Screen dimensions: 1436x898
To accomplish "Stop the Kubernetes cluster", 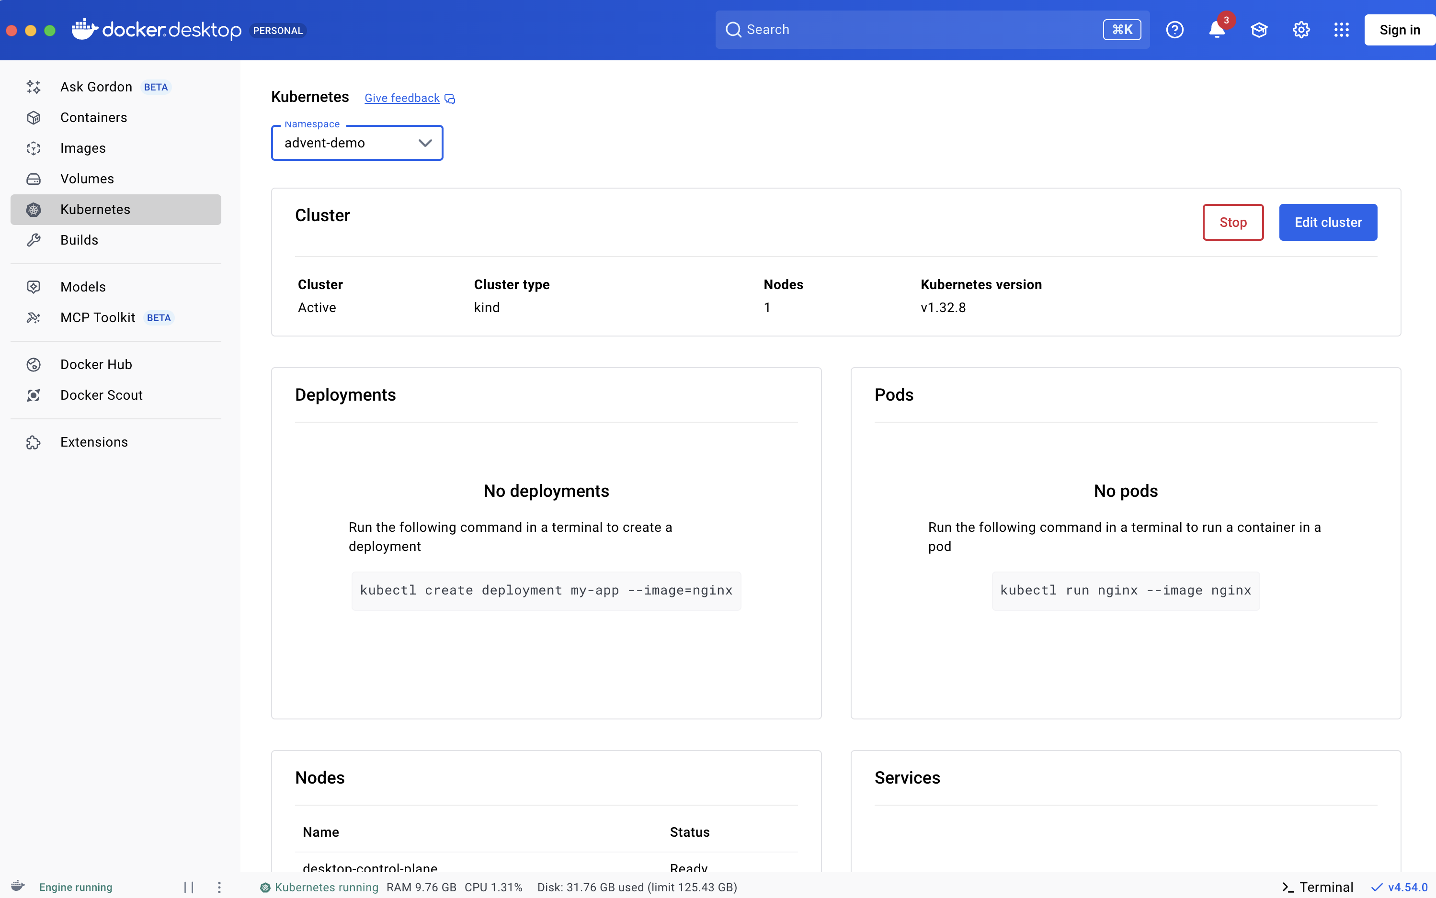I will point(1232,222).
